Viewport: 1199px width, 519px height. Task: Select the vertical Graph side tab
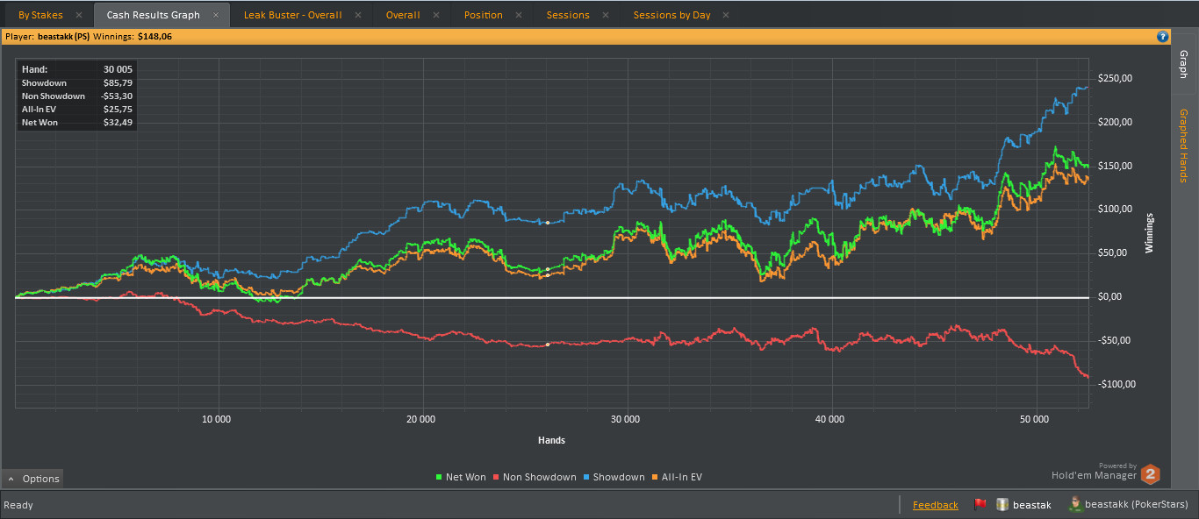coord(1183,64)
